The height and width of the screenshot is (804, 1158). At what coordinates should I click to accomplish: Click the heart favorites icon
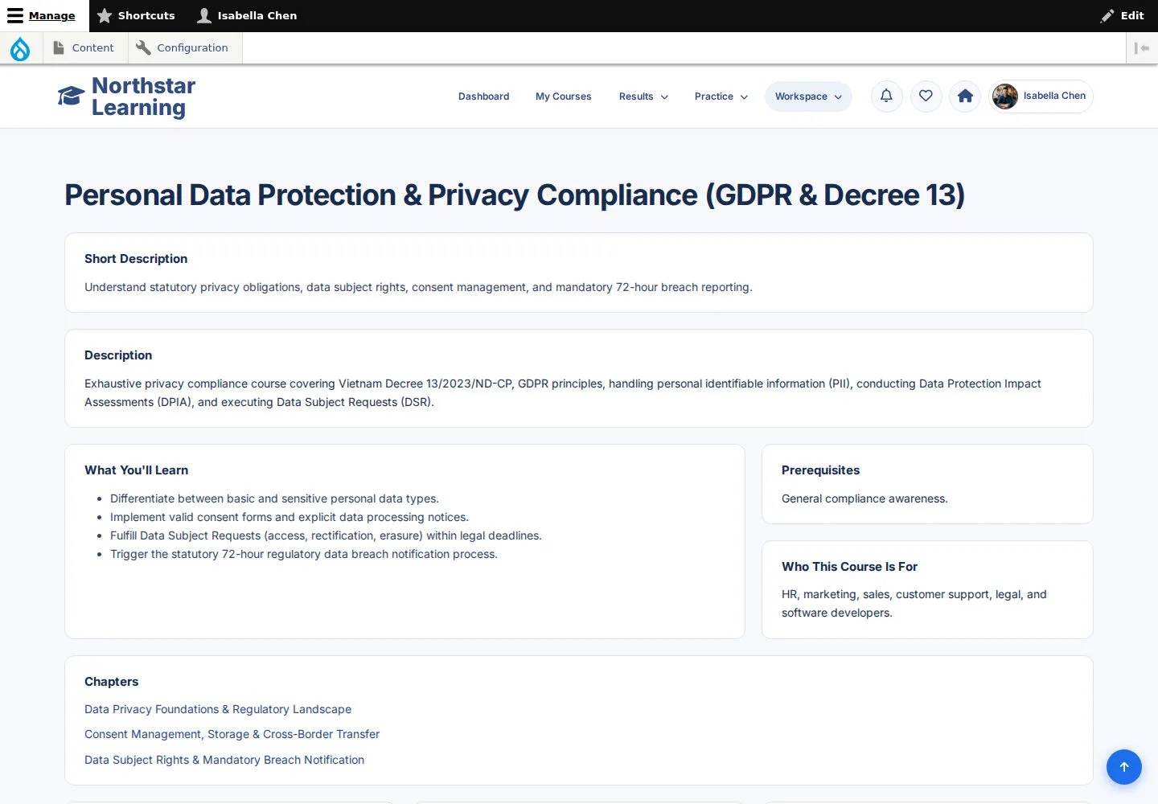(926, 96)
